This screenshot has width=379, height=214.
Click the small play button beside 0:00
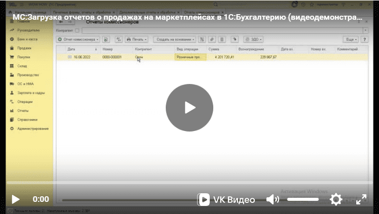click(x=16, y=199)
